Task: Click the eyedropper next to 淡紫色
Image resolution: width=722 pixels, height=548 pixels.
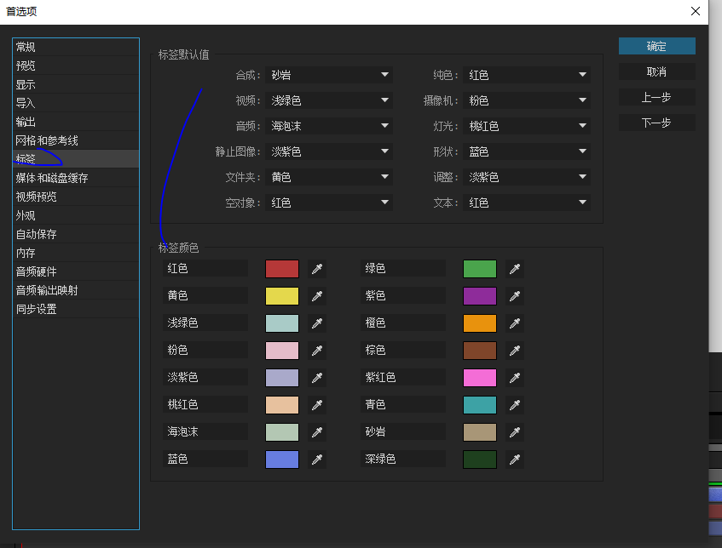Action: tap(317, 377)
